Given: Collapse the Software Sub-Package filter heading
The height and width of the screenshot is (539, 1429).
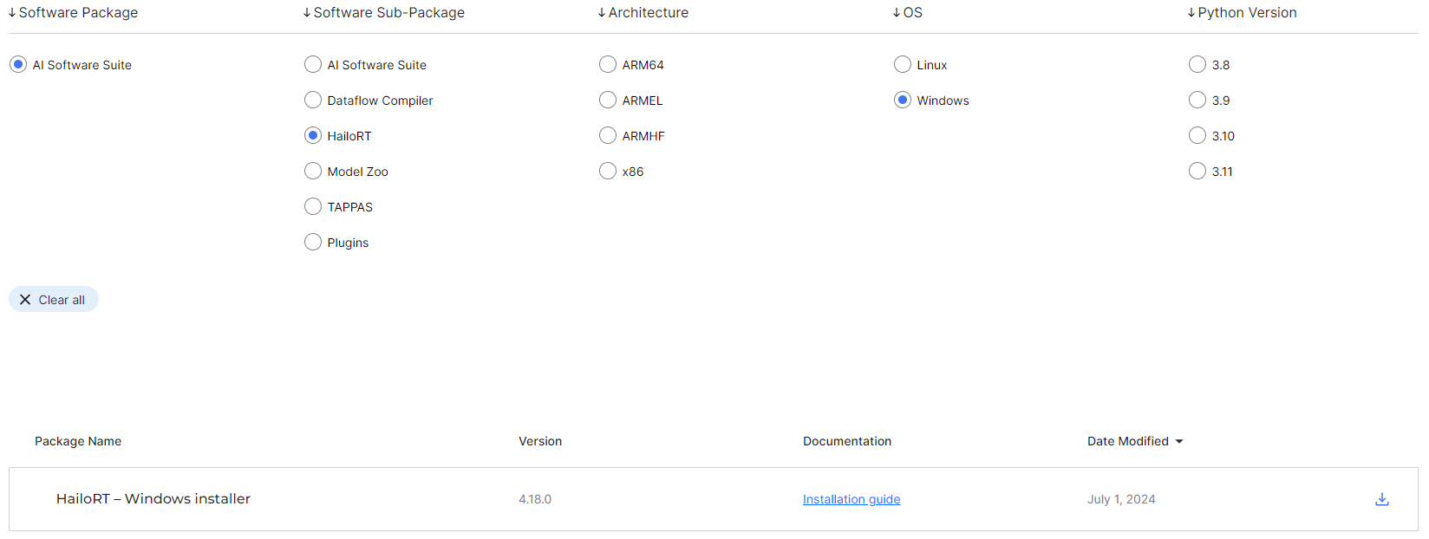Looking at the screenshot, I should [x=383, y=13].
